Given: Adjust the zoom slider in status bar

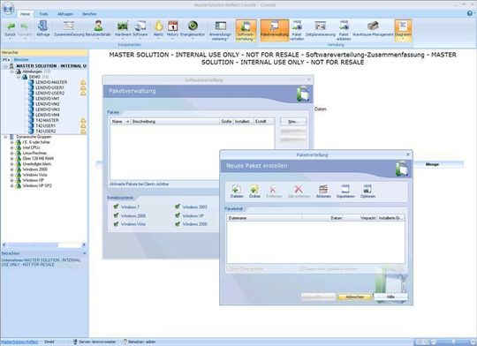Looking at the screenshot, I should (453, 342).
